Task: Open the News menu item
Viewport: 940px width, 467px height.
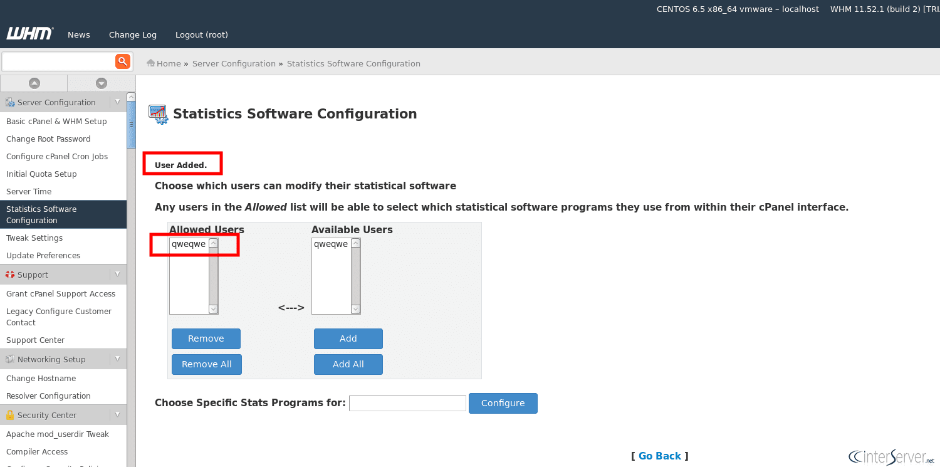Action: coord(79,35)
